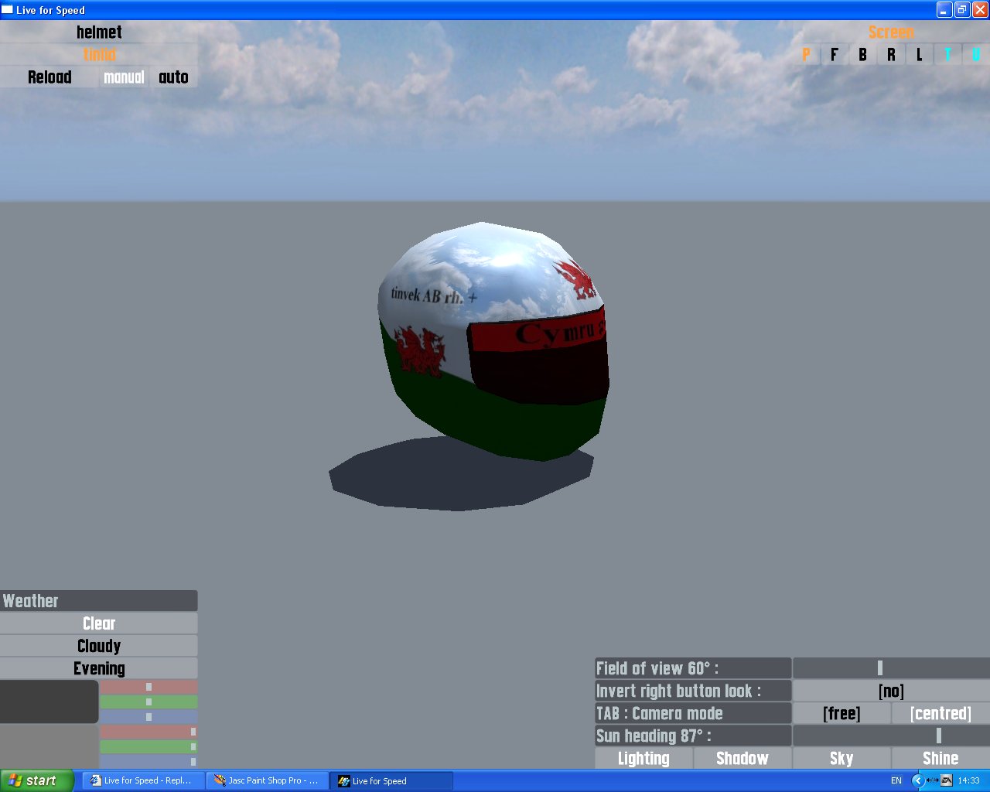Click the TAB : Camera mode label
990x792 pixels.
pos(693,713)
